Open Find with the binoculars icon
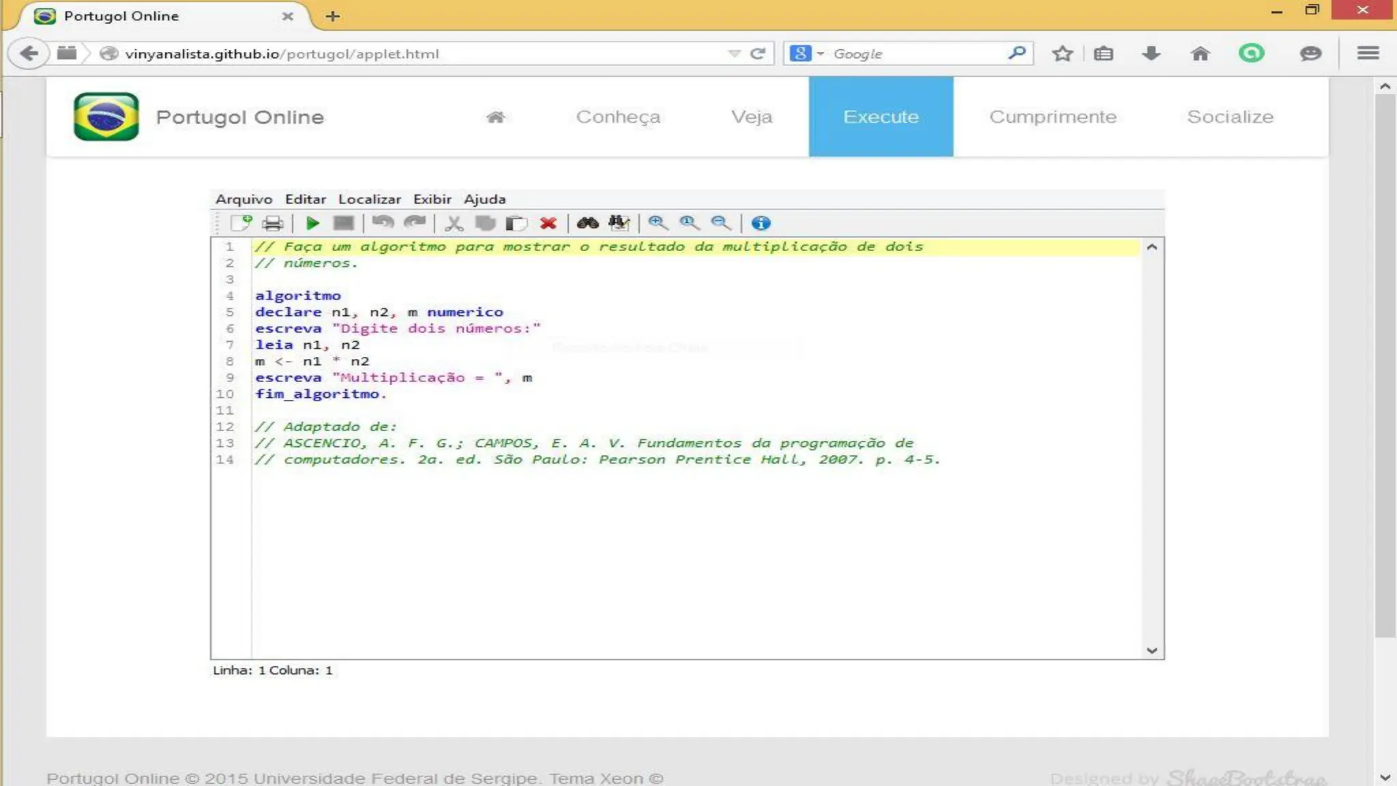This screenshot has width=1397, height=786. point(587,223)
